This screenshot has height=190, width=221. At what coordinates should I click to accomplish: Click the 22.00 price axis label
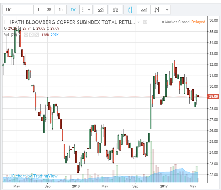click(213, 175)
